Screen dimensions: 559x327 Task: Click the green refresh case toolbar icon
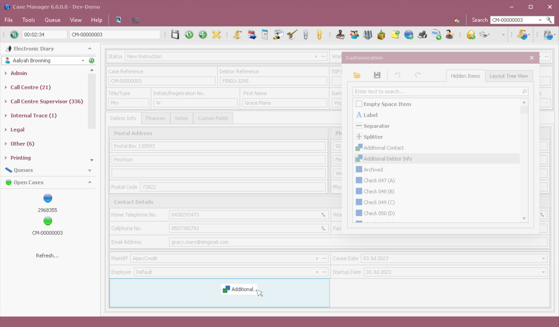tap(189, 34)
